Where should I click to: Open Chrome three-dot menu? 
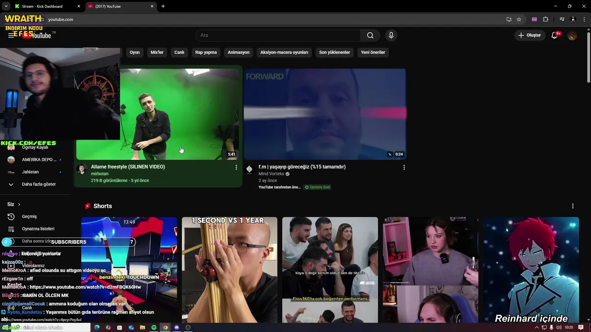tap(584, 19)
